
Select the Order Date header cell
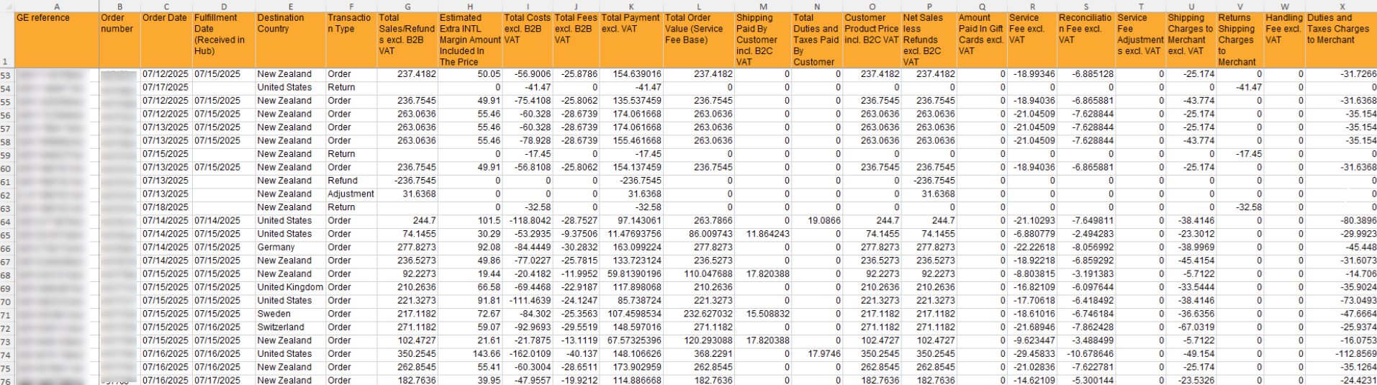tap(166, 40)
